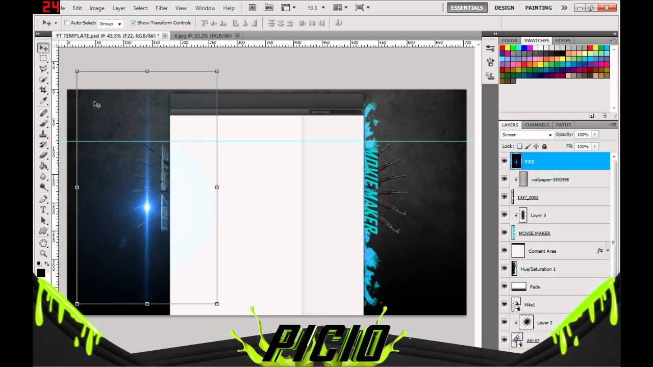The height and width of the screenshot is (367, 653).
Task: Open the Fill slider arrow
Action: 595,146
